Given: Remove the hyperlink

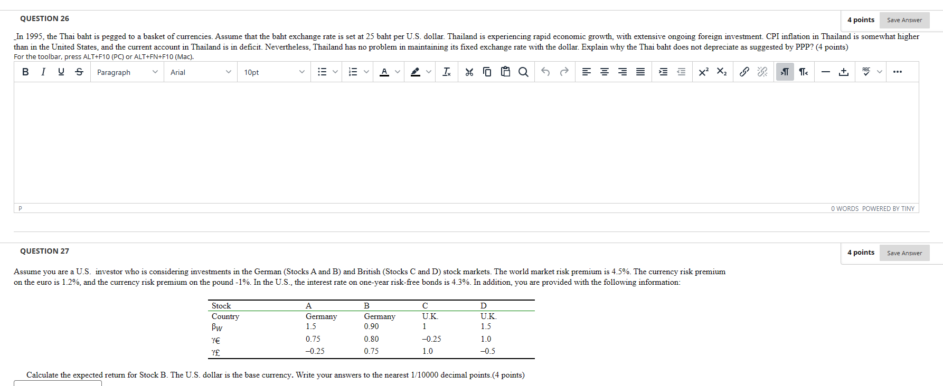Looking at the screenshot, I should coord(762,72).
